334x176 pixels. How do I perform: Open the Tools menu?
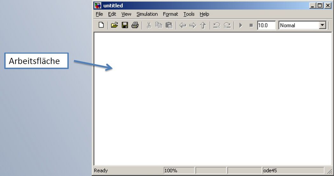click(x=189, y=14)
